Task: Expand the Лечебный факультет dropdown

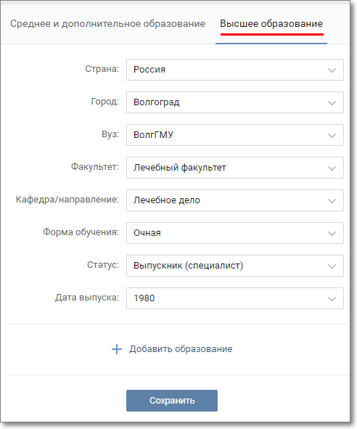Action: coord(234,168)
